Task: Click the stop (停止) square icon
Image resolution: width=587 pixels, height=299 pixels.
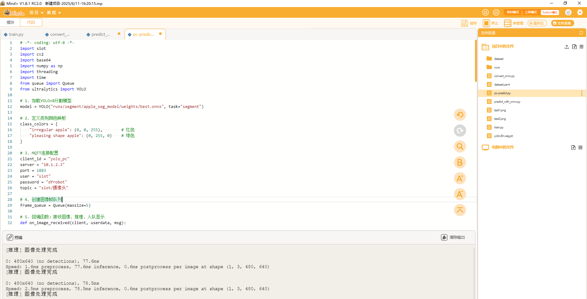Action: tap(486, 23)
